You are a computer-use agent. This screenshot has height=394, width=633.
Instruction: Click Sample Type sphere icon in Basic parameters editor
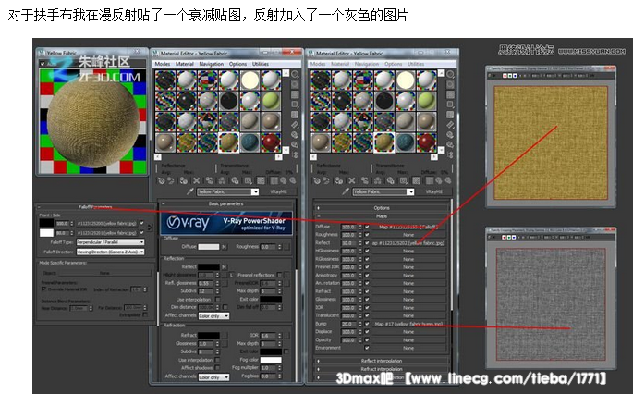coord(295,74)
